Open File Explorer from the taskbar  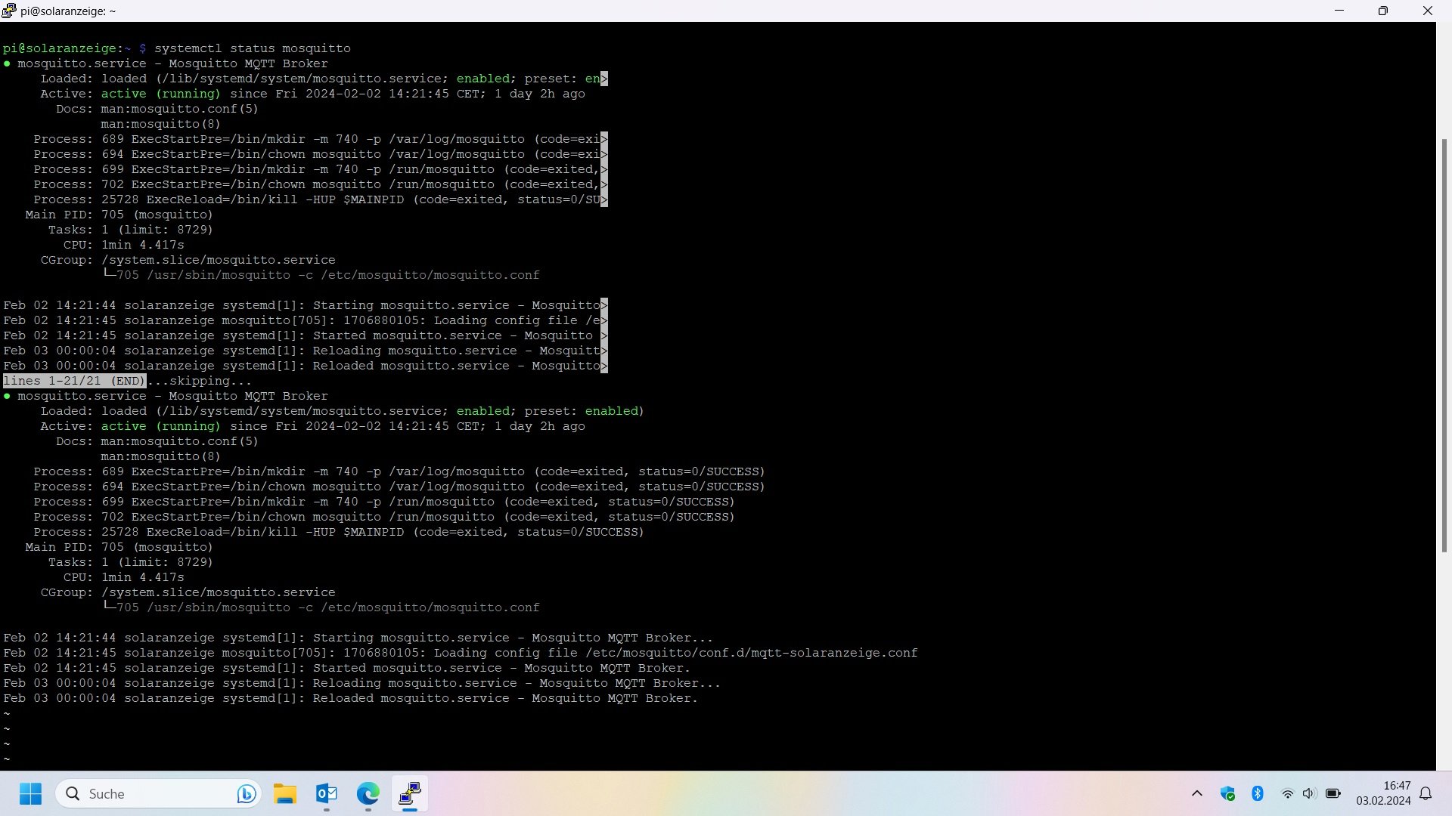click(285, 793)
